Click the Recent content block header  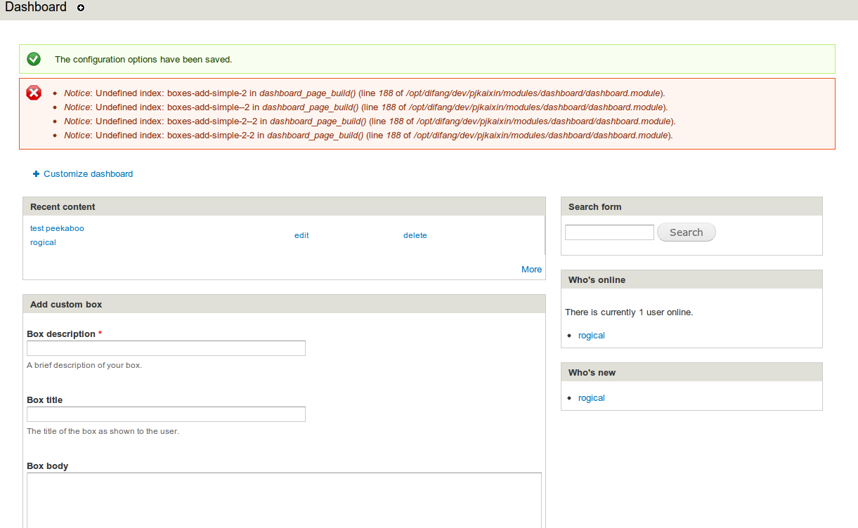click(284, 206)
